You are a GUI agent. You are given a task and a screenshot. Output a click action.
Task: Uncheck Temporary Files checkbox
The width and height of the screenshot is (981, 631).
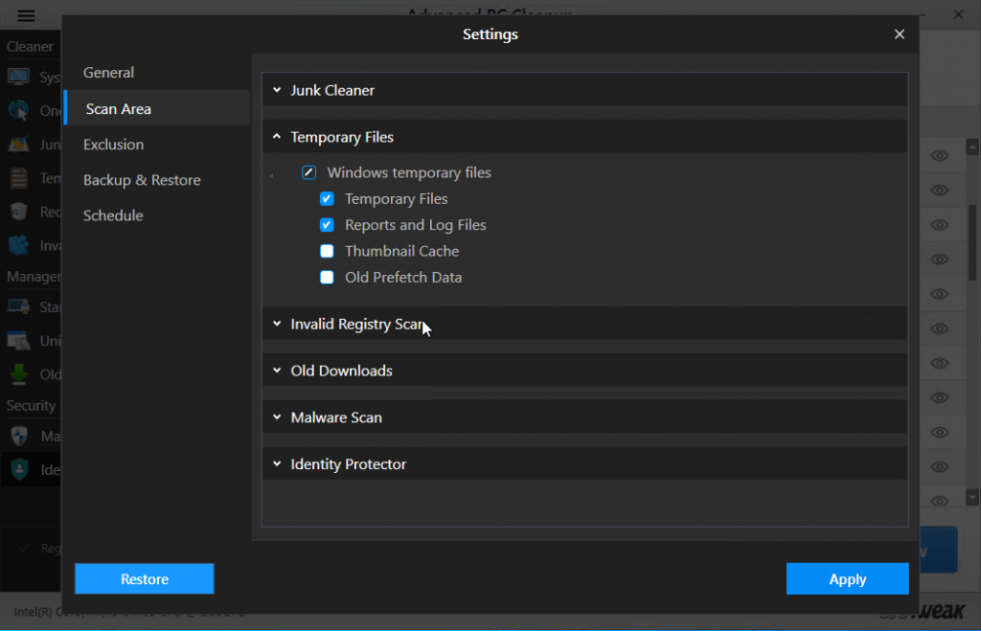tap(327, 199)
